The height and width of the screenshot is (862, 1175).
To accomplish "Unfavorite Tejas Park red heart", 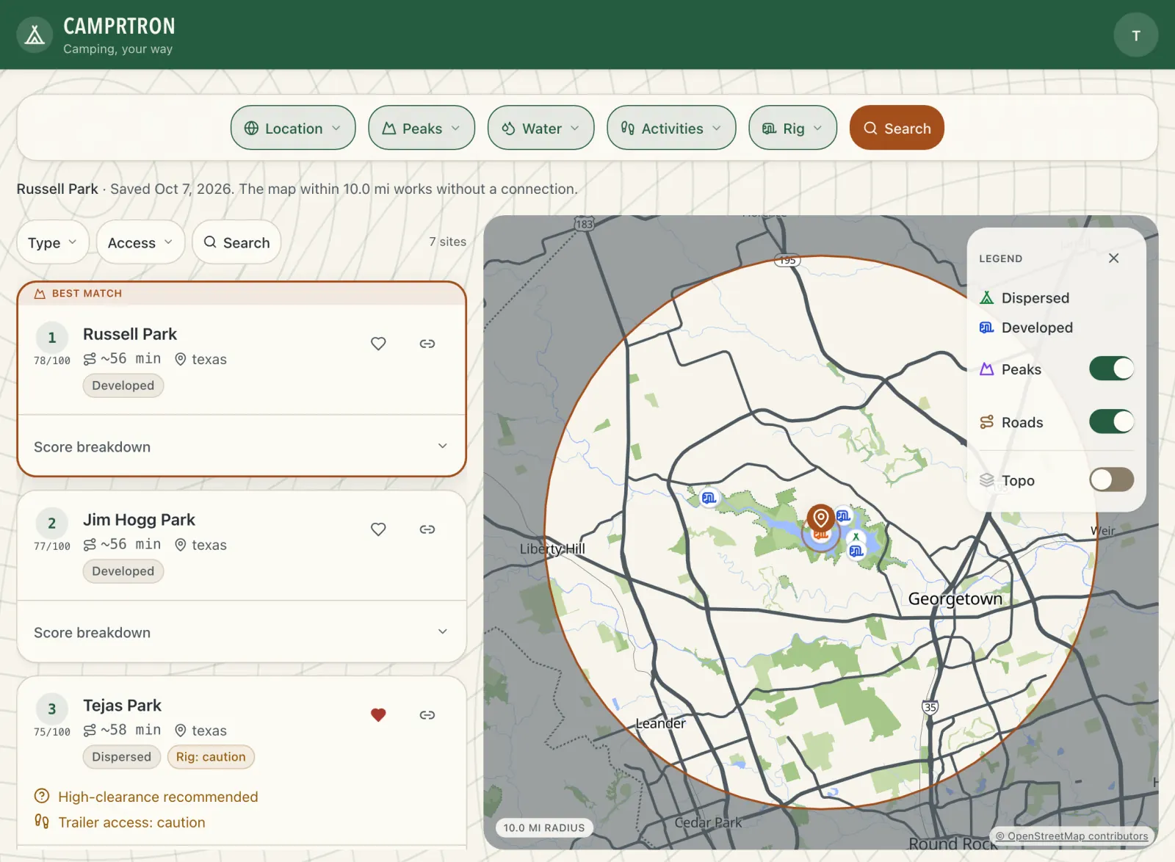I will 378,715.
